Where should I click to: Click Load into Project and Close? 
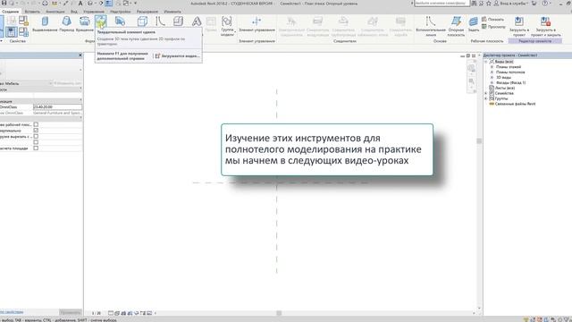(546, 26)
